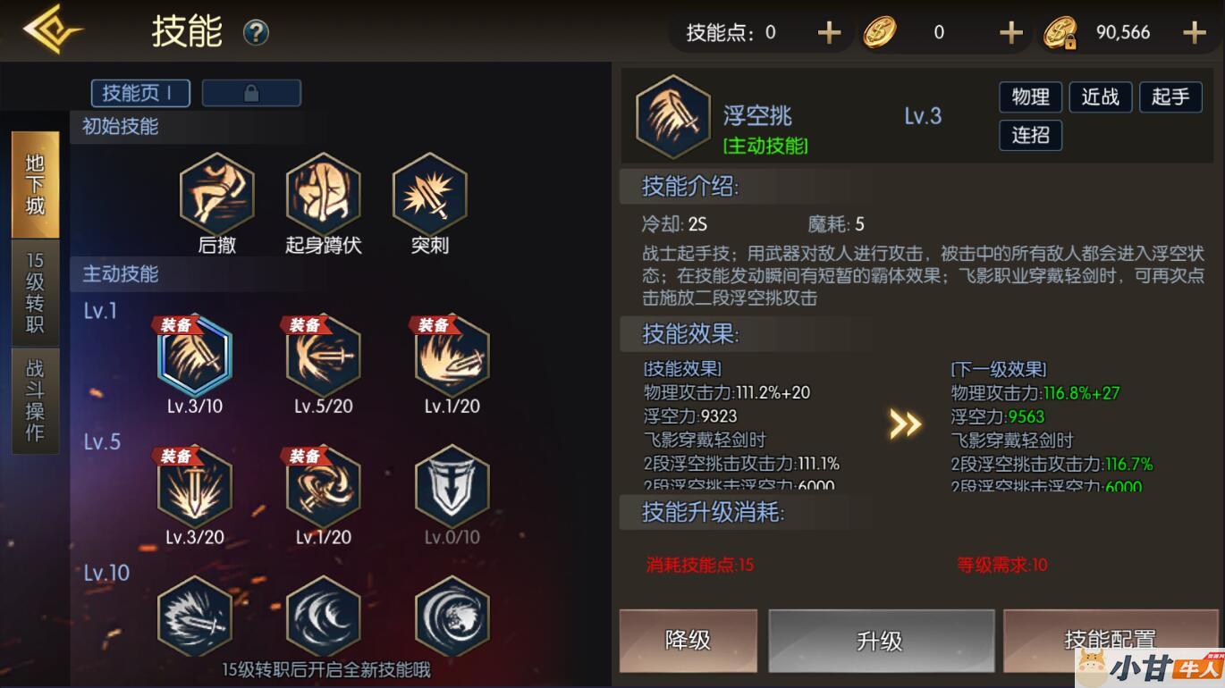1225x688 pixels.
Task: Pick the Lv.3/20 downward sword skill
Action: [195, 486]
